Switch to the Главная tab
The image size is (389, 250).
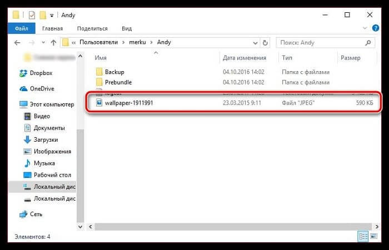coord(53,28)
